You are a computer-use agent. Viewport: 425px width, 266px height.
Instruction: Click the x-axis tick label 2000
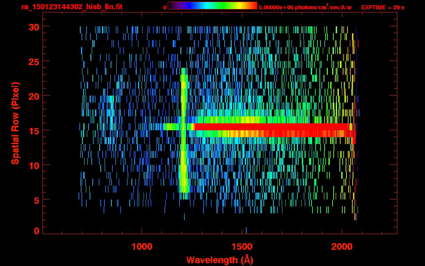coord(342,247)
